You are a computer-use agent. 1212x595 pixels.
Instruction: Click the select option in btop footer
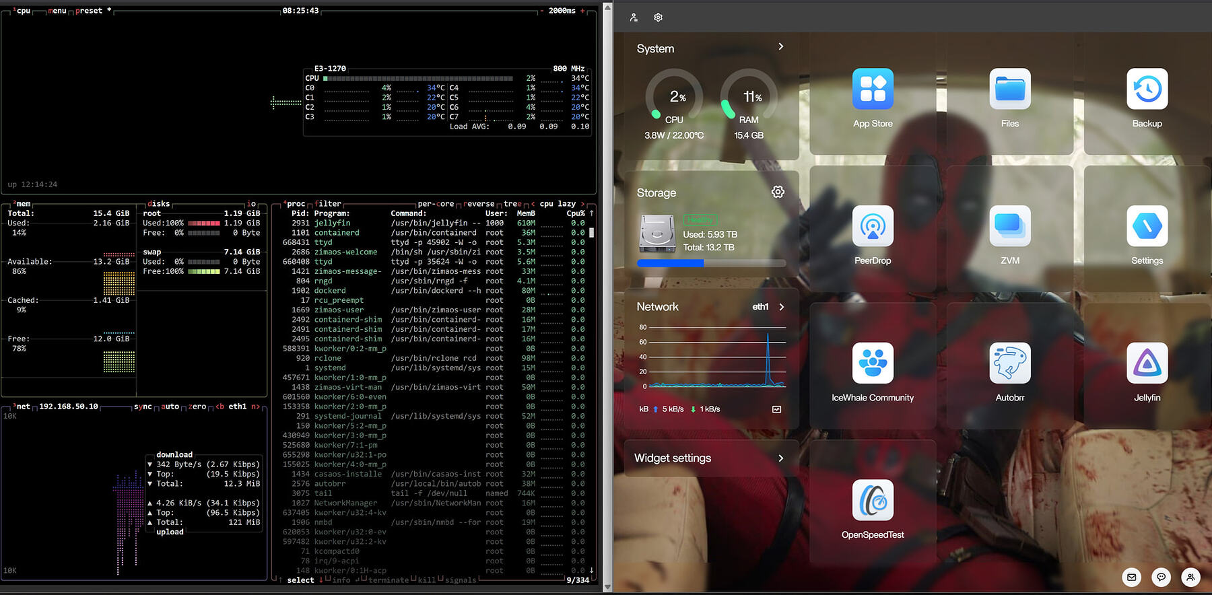pyautogui.click(x=300, y=580)
